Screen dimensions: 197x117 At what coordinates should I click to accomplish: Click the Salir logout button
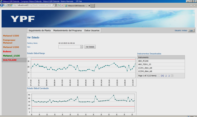[x=191, y=31]
